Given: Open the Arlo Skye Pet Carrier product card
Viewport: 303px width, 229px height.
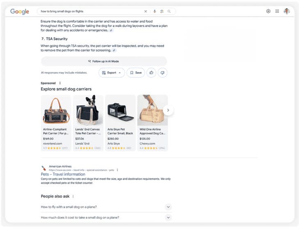Looking at the screenshot, I should pyautogui.click(x=120, y=123).
